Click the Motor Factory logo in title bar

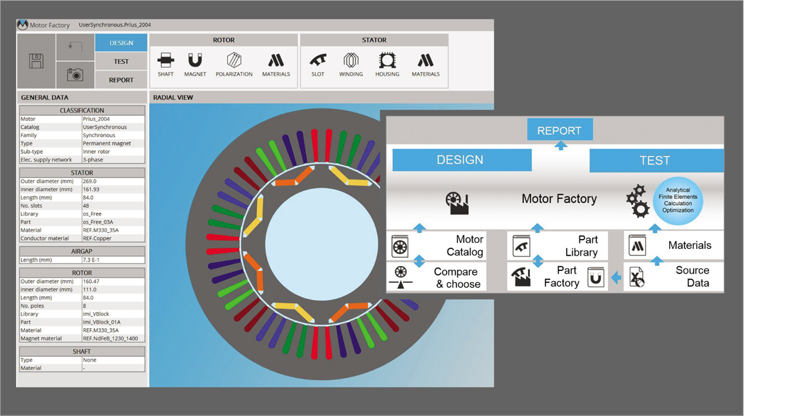pos(23,25)
